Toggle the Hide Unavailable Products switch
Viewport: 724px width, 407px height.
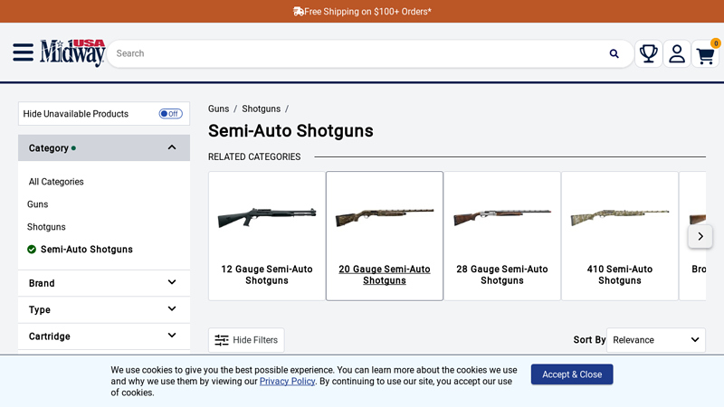pos(170,114)
